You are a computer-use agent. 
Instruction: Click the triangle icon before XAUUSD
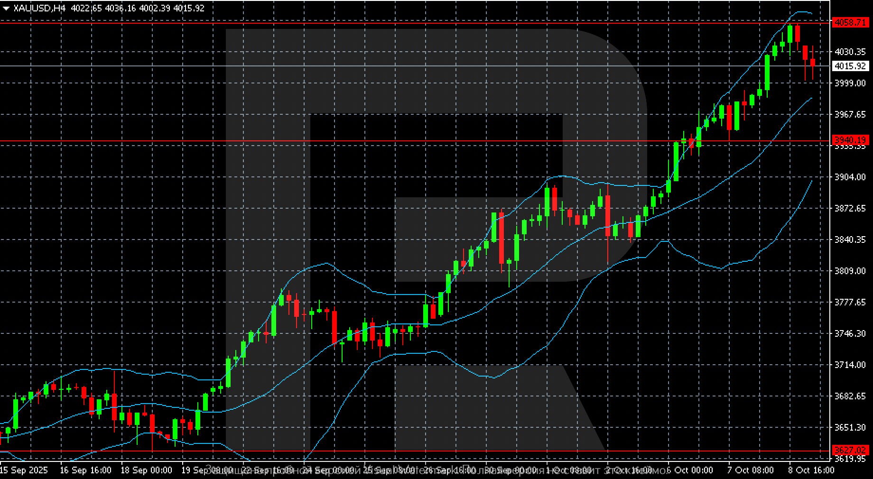[x=6, y=8]
